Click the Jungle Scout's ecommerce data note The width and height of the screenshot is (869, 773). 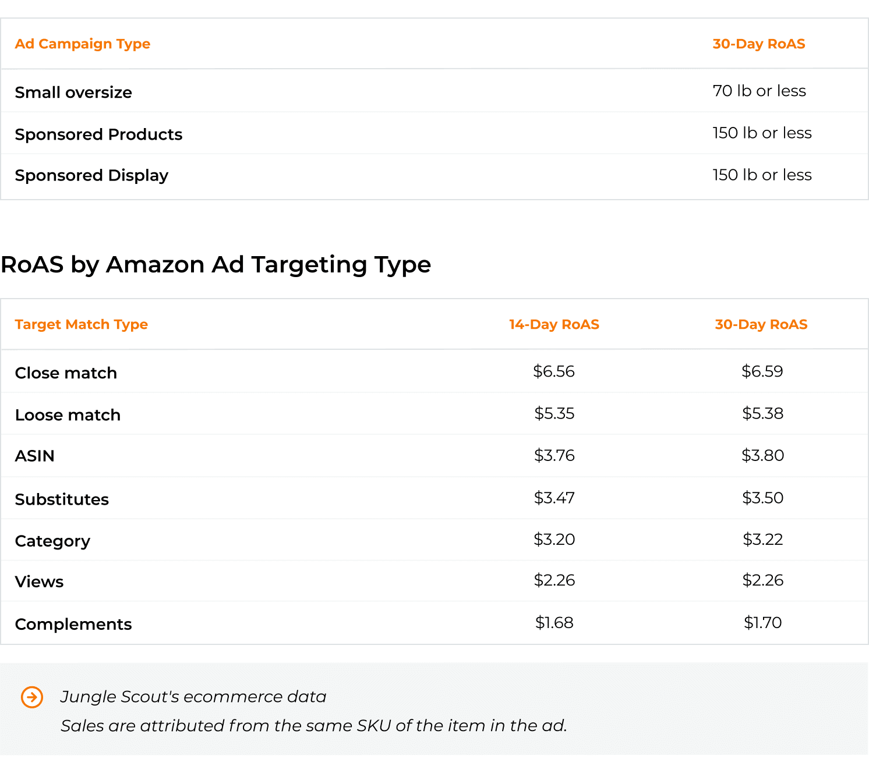click(193, 697)
